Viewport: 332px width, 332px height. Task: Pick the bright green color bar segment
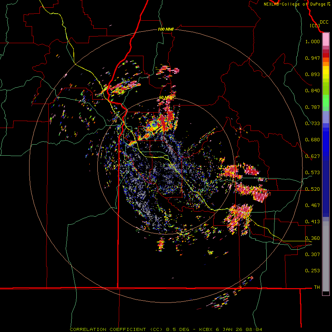click(x=326, y=101)
